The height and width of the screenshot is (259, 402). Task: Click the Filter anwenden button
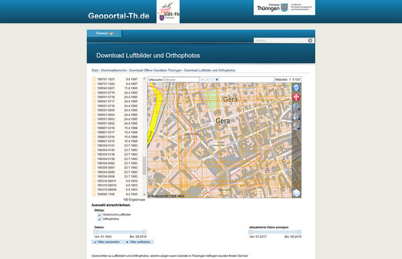coord(107,242)
